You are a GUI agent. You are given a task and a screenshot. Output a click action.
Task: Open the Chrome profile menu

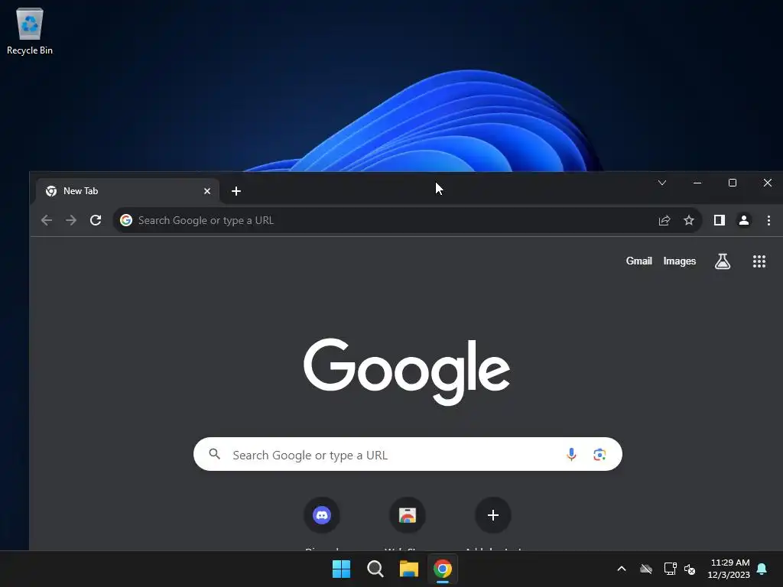743,220
